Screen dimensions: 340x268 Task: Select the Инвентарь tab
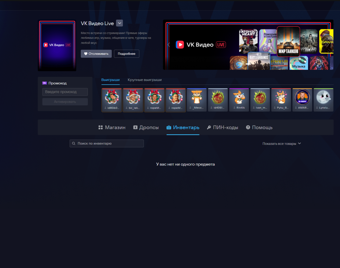183,127
